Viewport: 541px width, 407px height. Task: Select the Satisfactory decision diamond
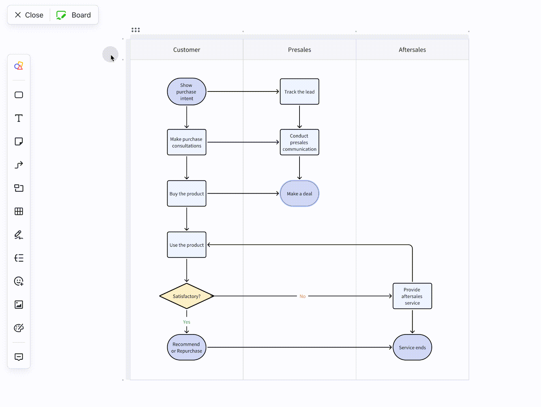click(x=186, y=296)
